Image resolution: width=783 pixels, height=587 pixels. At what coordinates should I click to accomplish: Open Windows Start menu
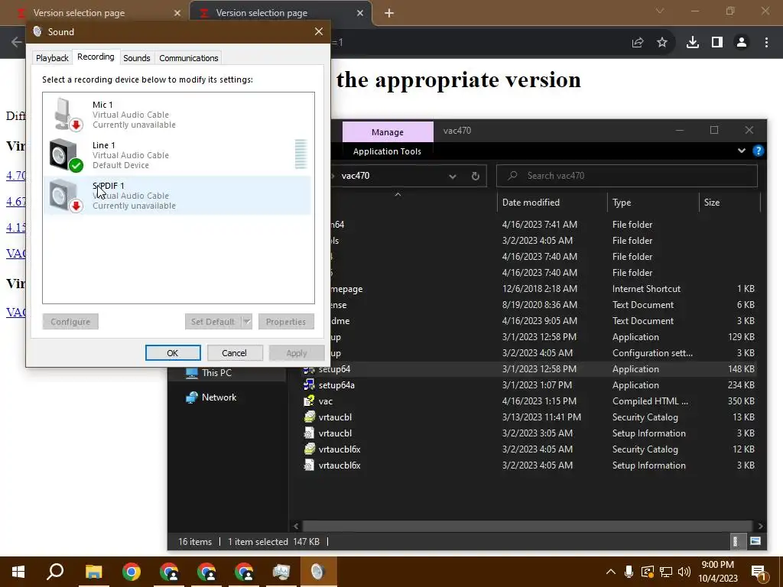click(18, 572)
